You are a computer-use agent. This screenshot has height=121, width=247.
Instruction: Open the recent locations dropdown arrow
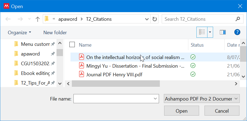(x=29, y=19)
